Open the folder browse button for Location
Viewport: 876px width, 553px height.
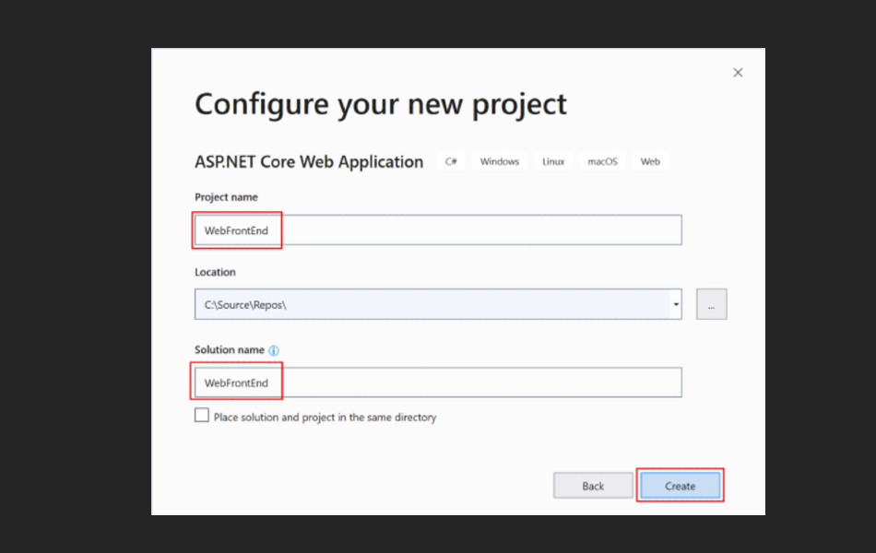711,303
